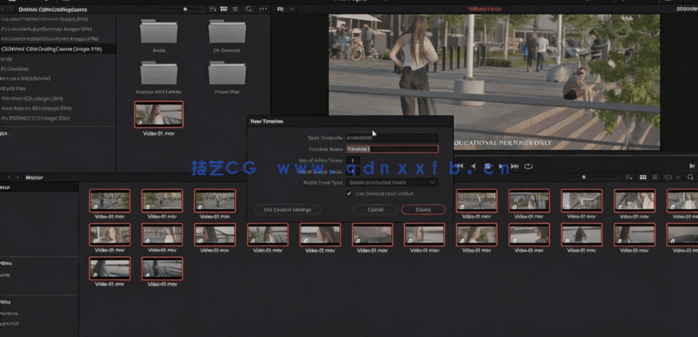This screenshot has width=698, height=337.
Task: Select fourth clip thumbnail in media pool second row
Action: tap(268, 235)
